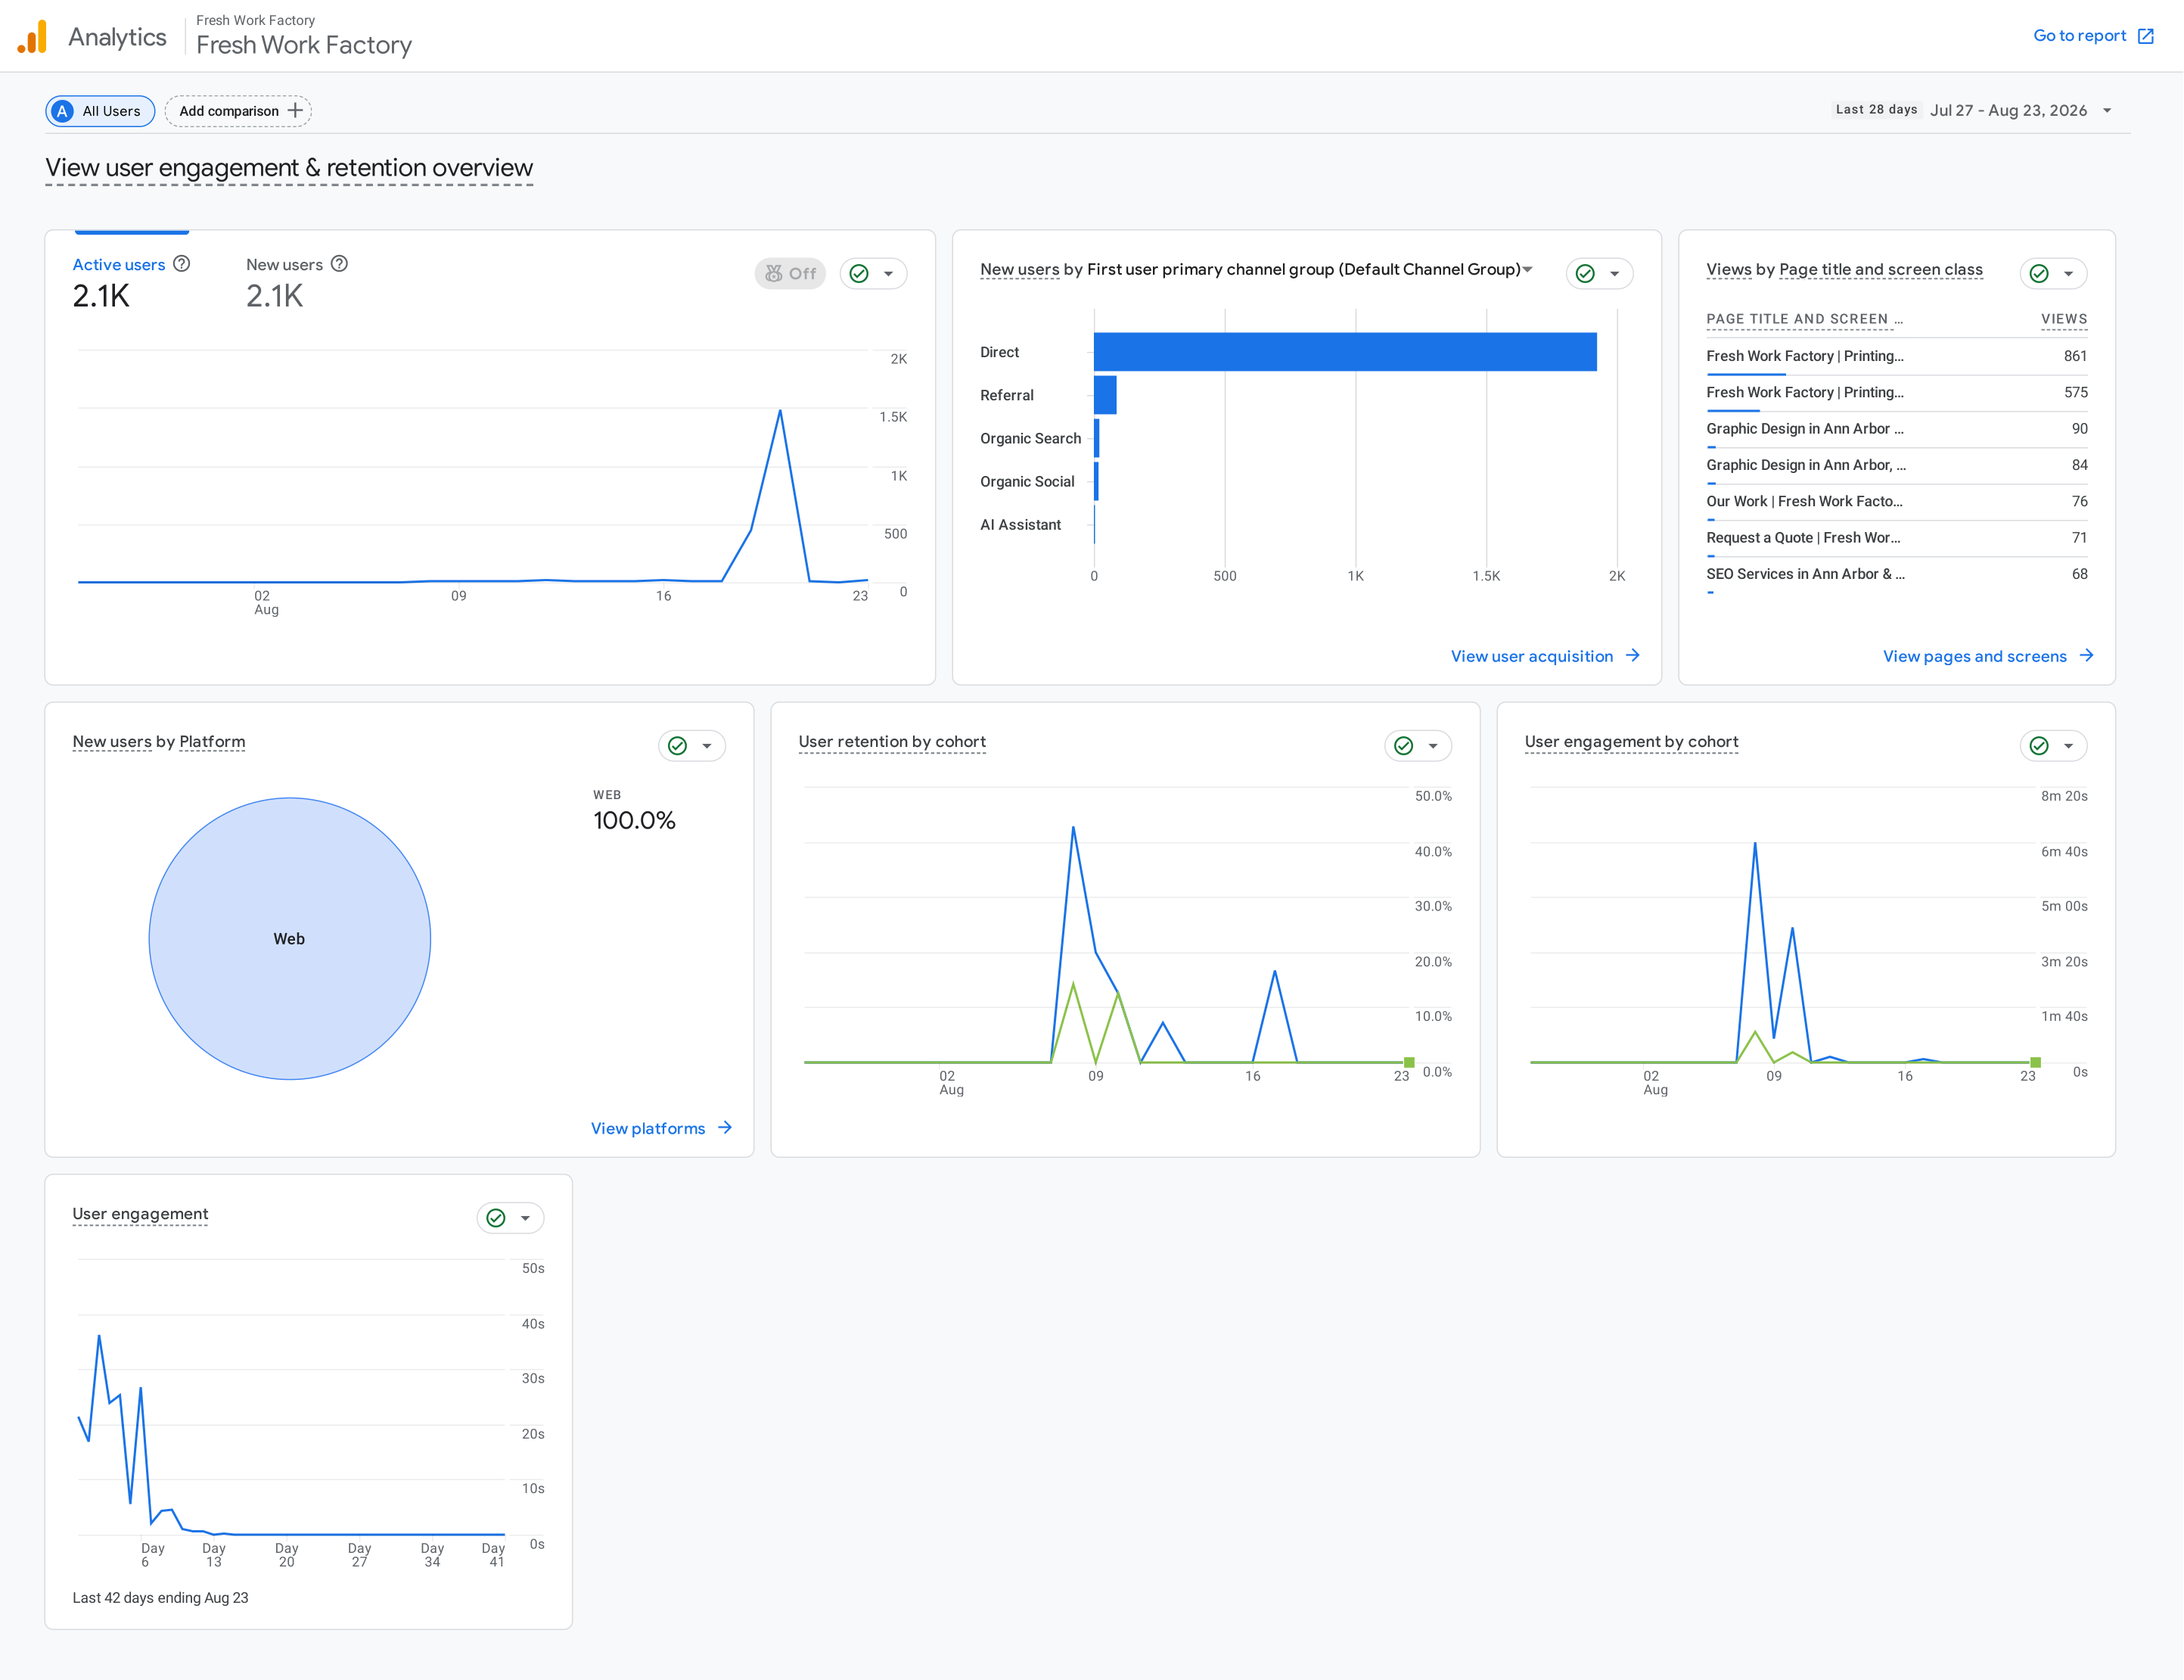Click the Referral channel bar in chart
Viewport: 2184px width, 1680px height.
coord(1104,395)
